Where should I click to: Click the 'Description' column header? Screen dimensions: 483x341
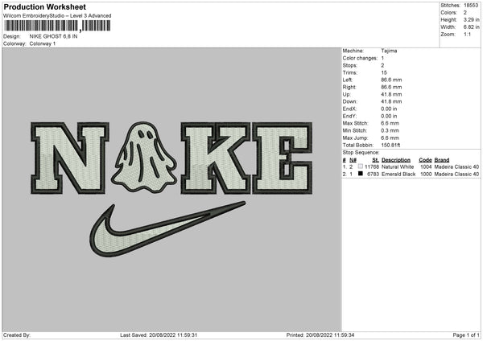point(396,160)
